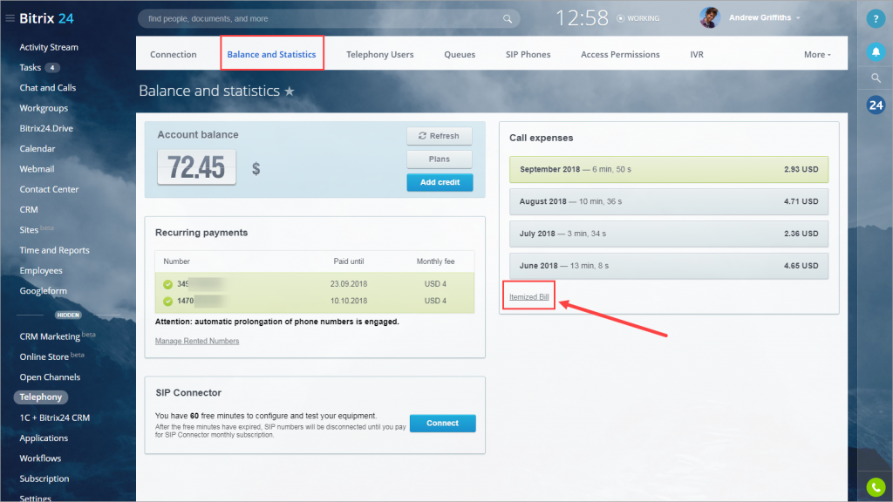Open the Telephony Users tab
The width and height of the screenshot is (893, 502).
coord(380,55)
